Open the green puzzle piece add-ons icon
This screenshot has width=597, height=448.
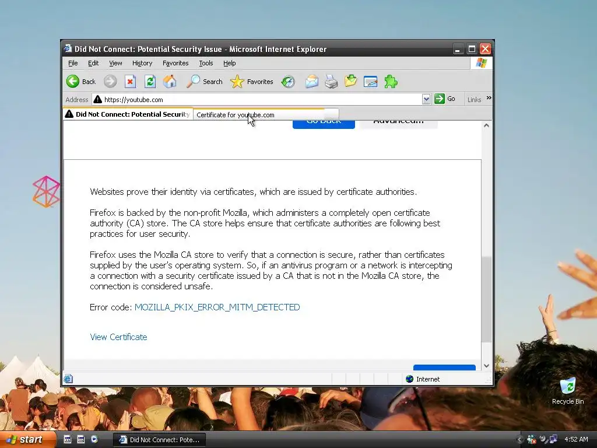click(391, 82)
